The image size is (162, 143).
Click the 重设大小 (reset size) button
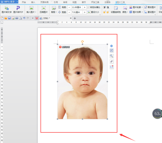pyautogui.click(x=93, y=12)
